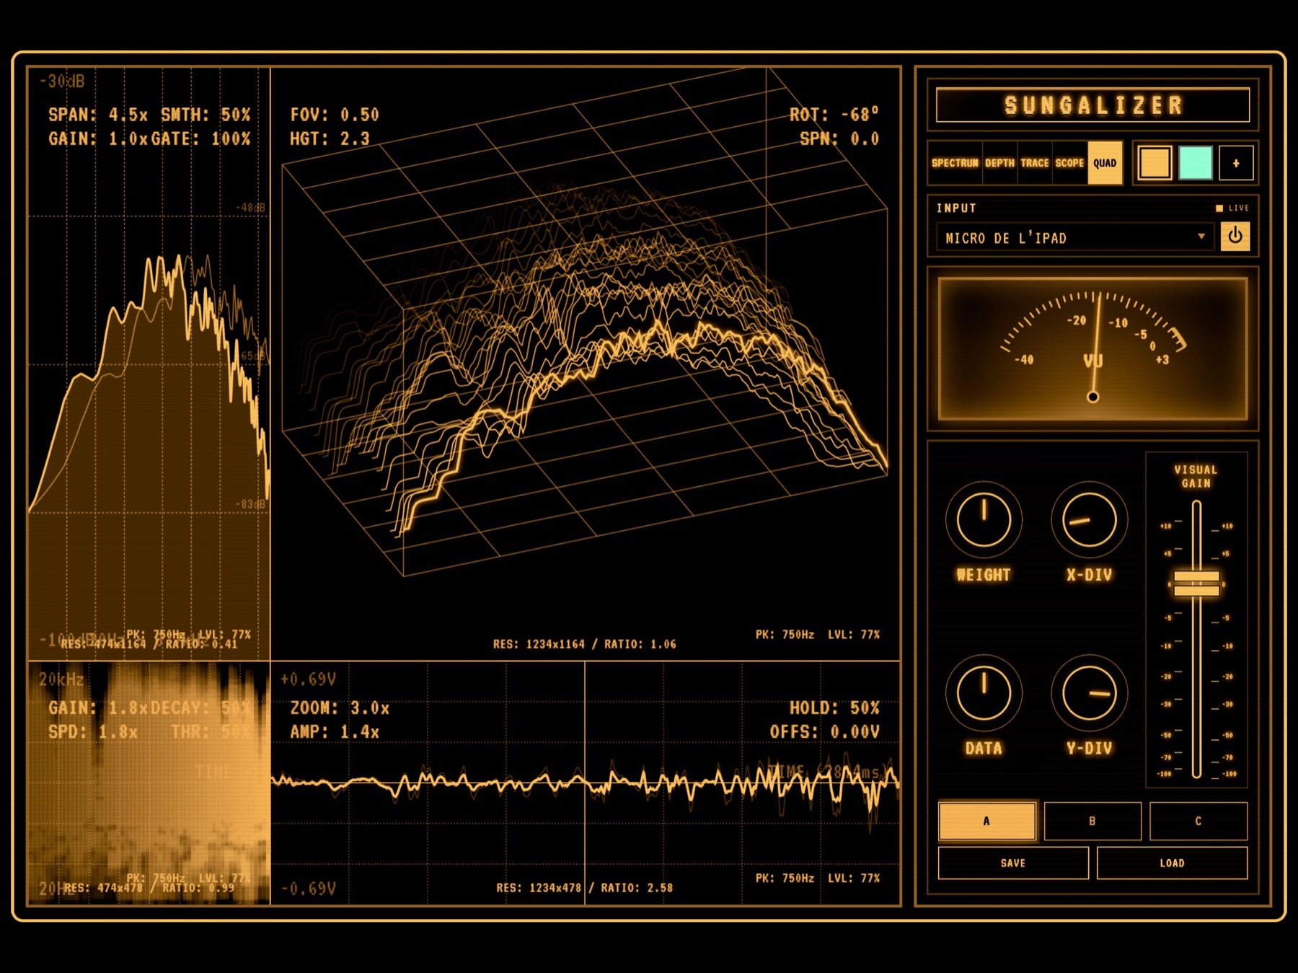This screenshot has height=973, width=1298.
Task: Select preset slot B
Action: pos(1092,821)
